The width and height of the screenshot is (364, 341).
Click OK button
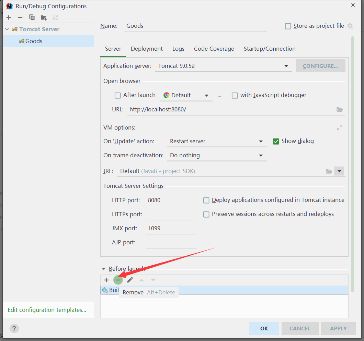pos(264,328)
